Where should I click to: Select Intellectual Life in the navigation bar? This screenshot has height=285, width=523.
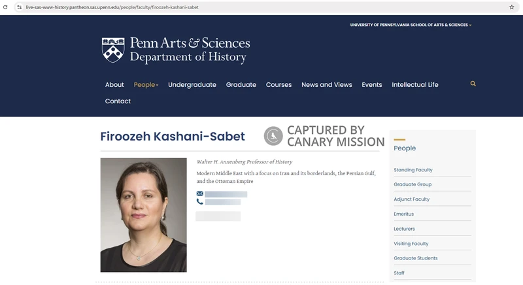[415, 85]
